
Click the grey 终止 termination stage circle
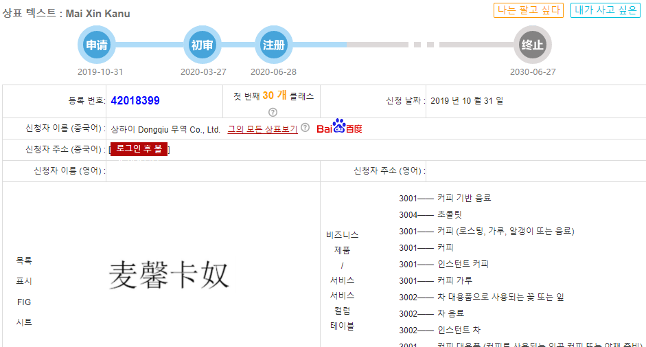coord(532,45)
